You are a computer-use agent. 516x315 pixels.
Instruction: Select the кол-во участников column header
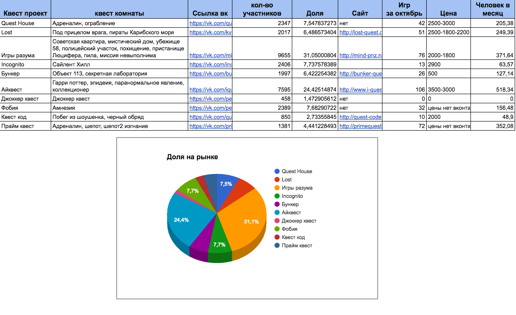[262, 9]
